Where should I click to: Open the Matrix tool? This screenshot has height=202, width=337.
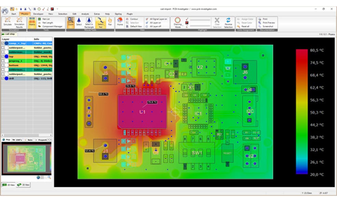point(32,22)
